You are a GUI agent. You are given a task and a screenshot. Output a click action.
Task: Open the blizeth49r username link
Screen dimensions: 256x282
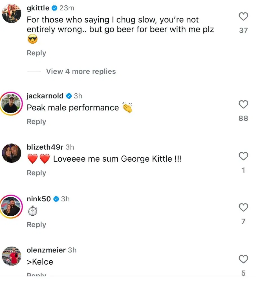point(45,147)
